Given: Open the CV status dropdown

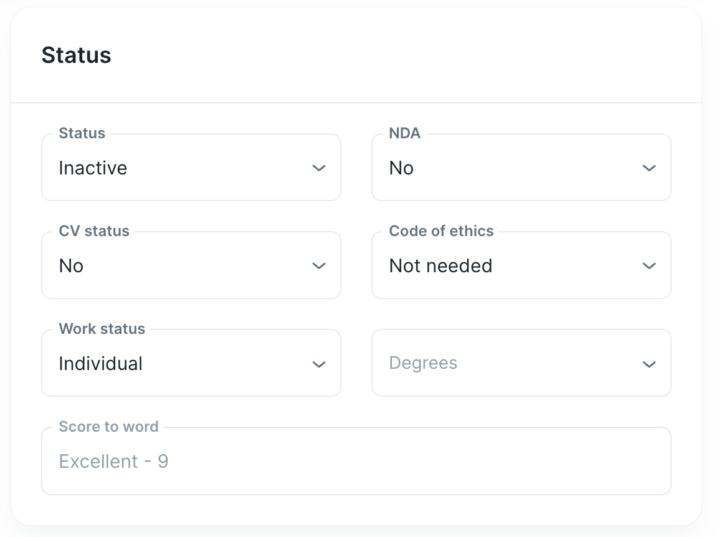Looking at the screenshot, I should pos(191,265).
